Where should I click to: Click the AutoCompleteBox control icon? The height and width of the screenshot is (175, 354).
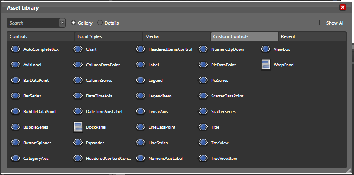point(15,49)
